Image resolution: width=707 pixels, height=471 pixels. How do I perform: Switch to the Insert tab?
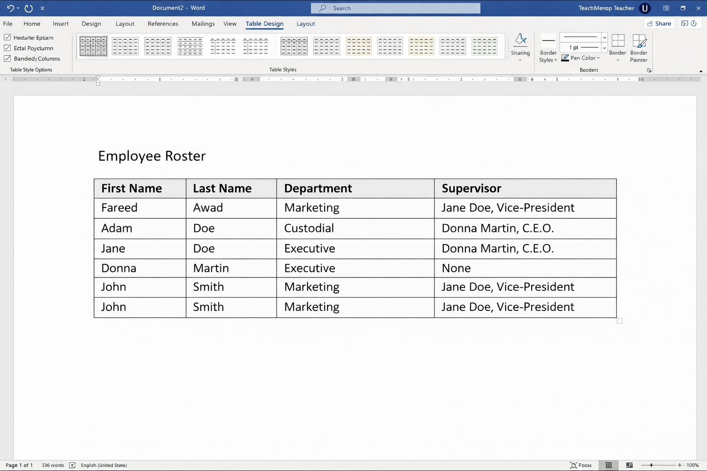click(60, 24)
